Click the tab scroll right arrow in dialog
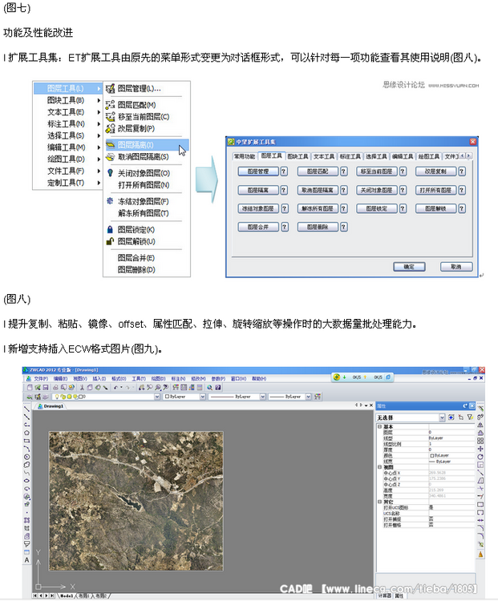 (x=468, y=155)
